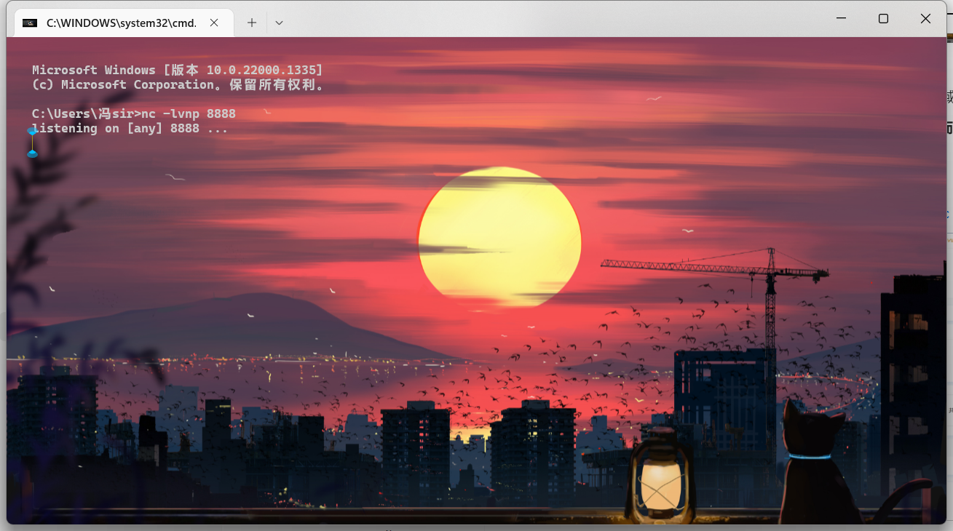Click the 'Microsoft Windows' version line
Image resolution: width=953 pixels, height=531 pixels.
177,70
